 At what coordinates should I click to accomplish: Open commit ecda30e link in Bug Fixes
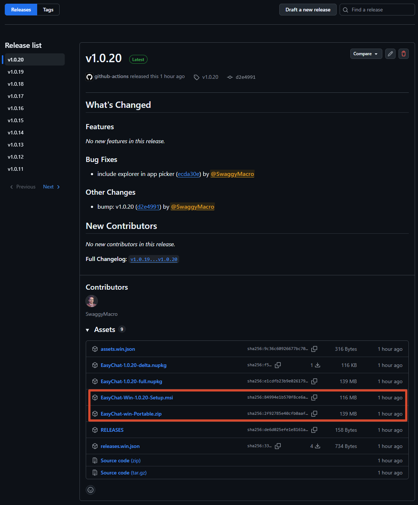click(189, 174)
